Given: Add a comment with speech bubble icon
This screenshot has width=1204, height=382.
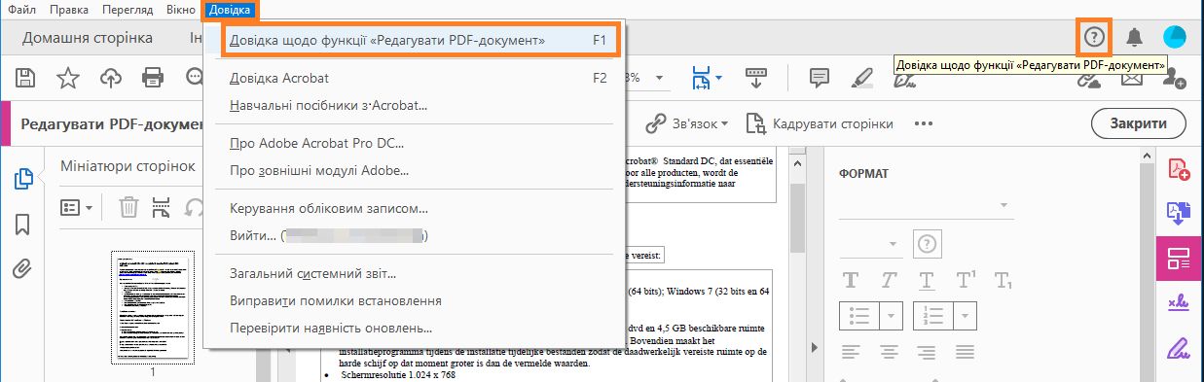Looking at the screenshot, I should pyautogui.click(x=821, y=78).
